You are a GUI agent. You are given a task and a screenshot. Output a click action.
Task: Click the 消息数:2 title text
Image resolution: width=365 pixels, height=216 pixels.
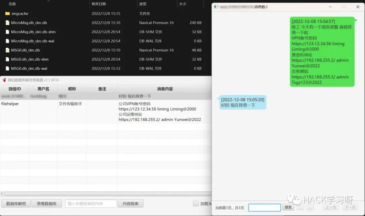point(261,7)
